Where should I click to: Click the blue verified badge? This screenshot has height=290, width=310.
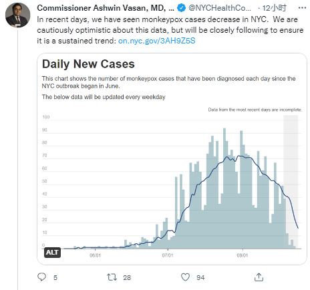[x=181, y=8]
